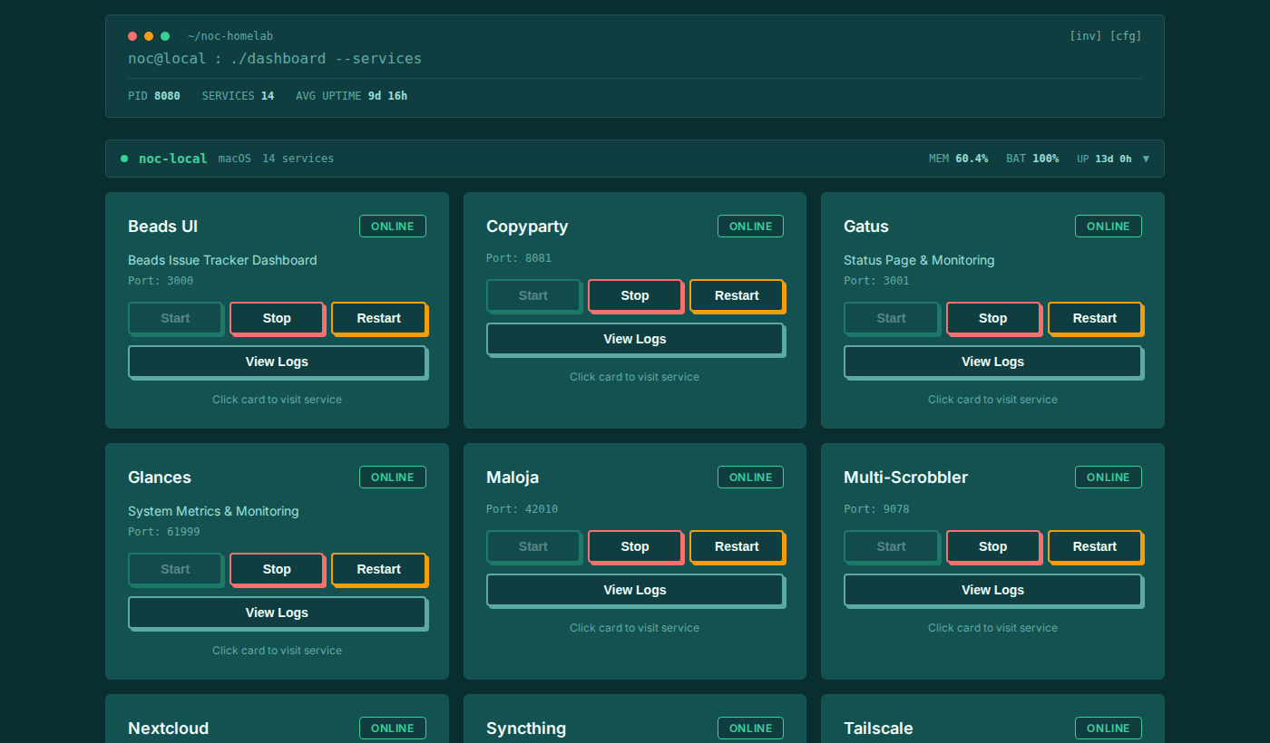Toggle the ONLINE badge for Beads UI
The height and width of the screenshot is (743, 1270).
click(392, 226)
